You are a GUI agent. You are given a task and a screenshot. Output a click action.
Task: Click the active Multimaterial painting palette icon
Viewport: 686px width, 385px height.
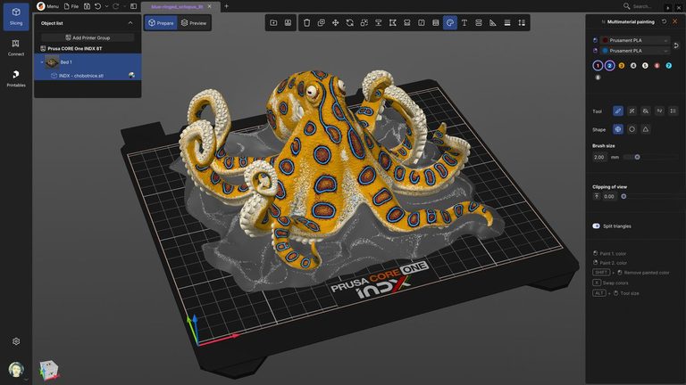tap(450, 22)
